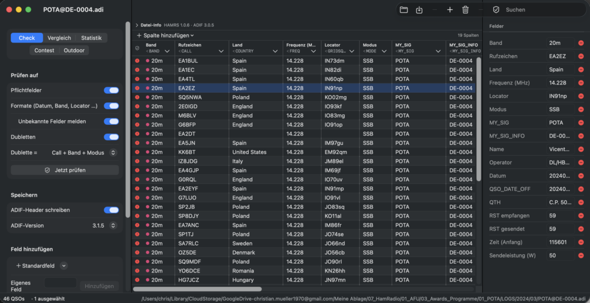
Task: Switch to the Statistik tab
Action: coord(92,38)
